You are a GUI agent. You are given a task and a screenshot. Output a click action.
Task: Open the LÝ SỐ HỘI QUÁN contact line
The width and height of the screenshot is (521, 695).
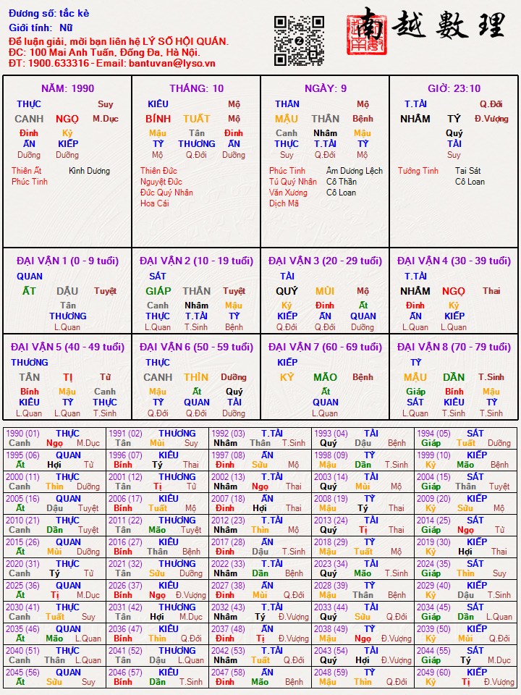point(118,42)
